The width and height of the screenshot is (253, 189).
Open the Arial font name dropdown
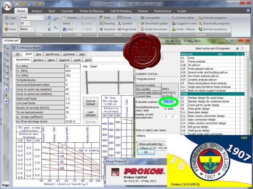43,17
